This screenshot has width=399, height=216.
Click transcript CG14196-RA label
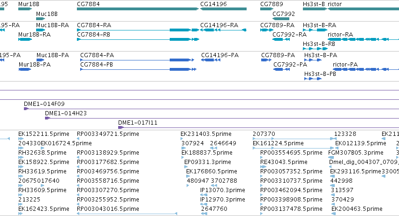point(219,25)
